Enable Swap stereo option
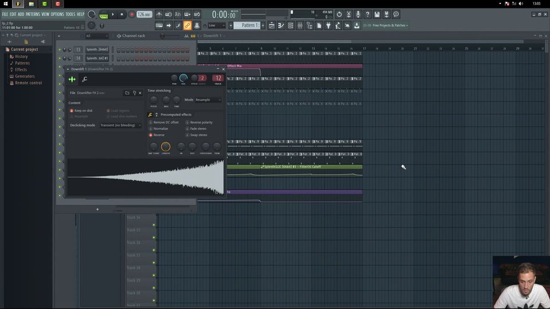The width and height of the screenshot is (550, 309). click(x=196, y=135)
